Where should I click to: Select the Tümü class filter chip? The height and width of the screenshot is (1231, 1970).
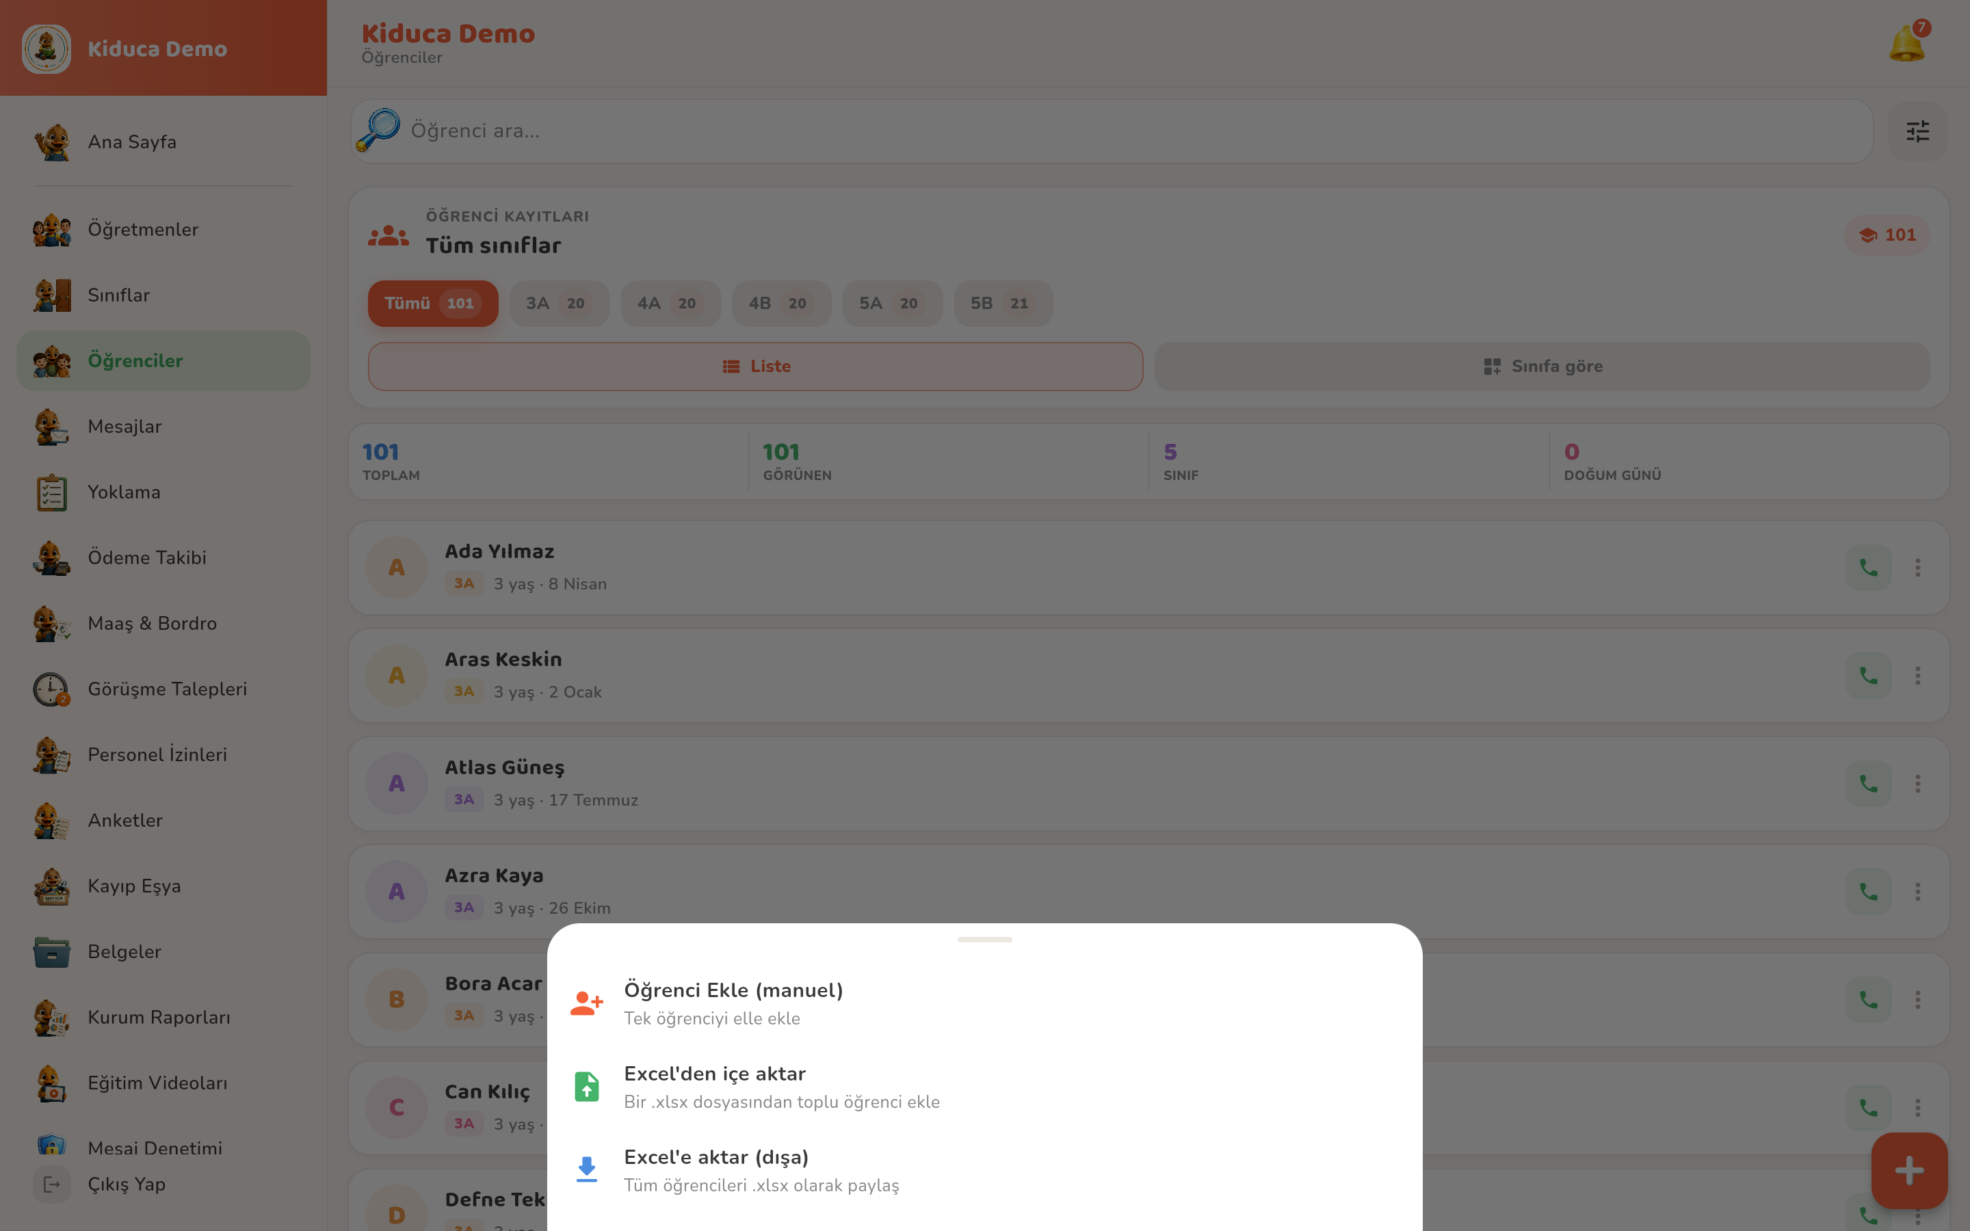pos(433,304)
